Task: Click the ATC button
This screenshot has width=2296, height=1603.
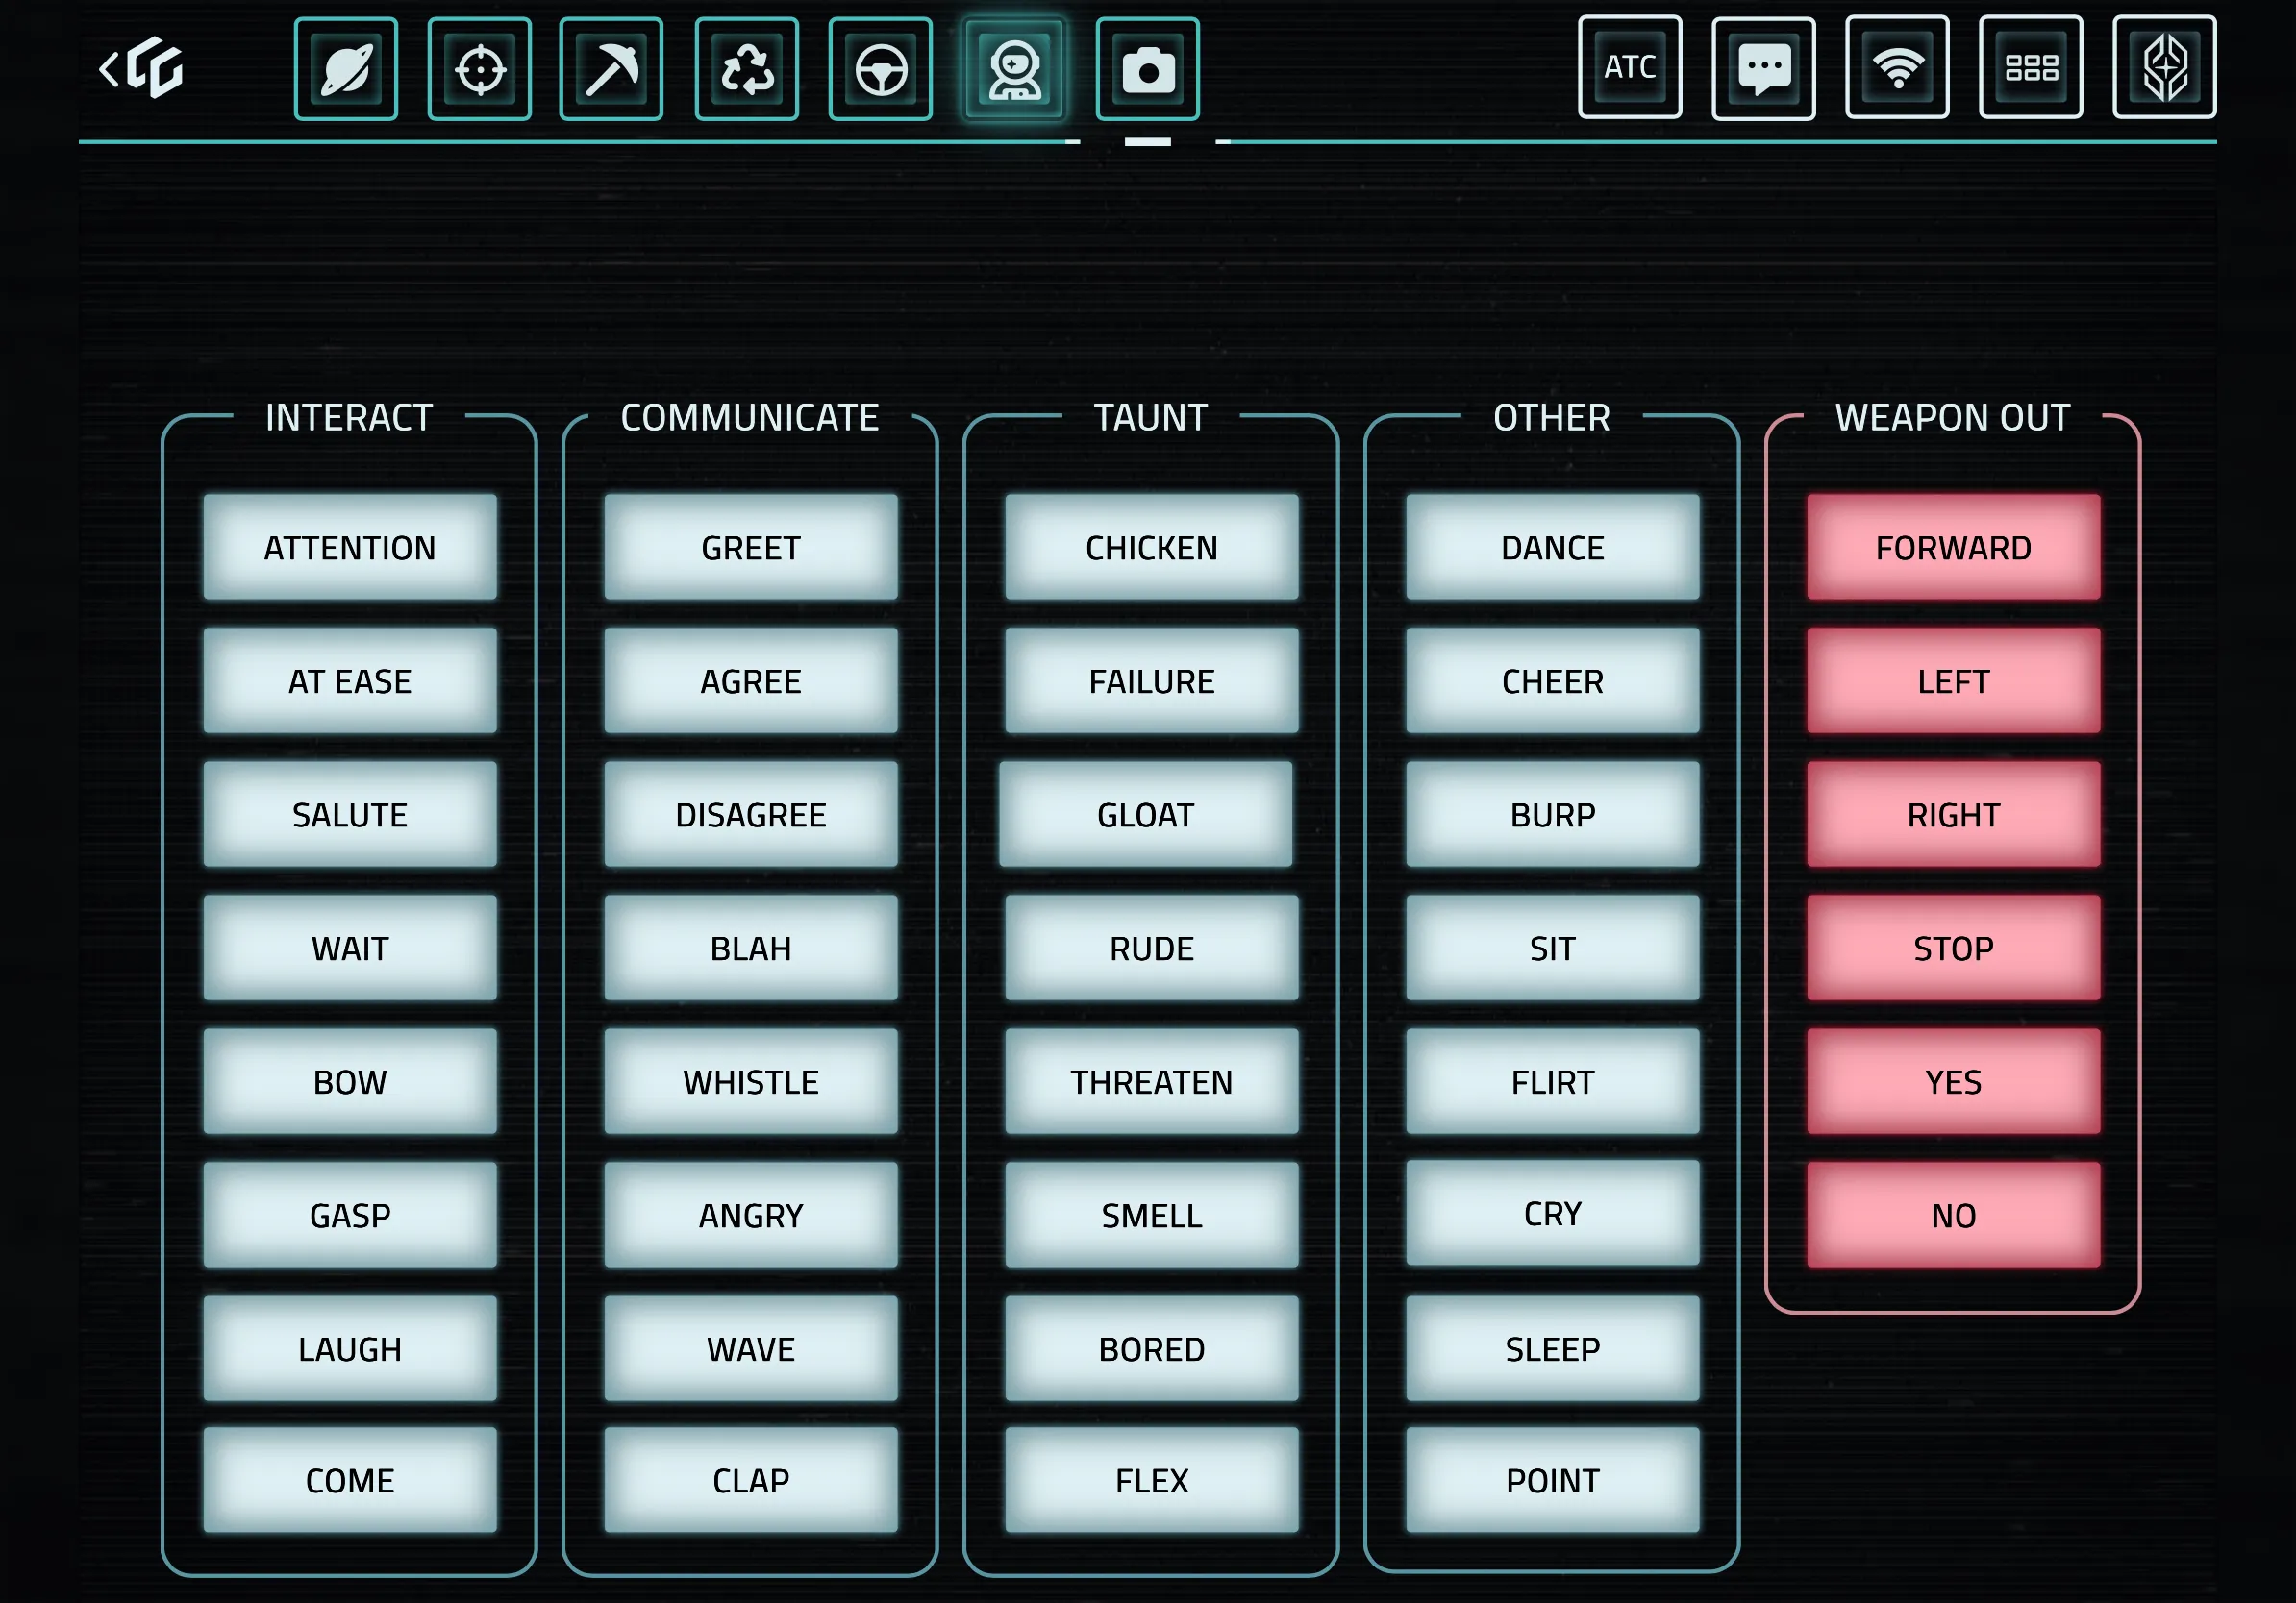Action: coord(1630,67)
